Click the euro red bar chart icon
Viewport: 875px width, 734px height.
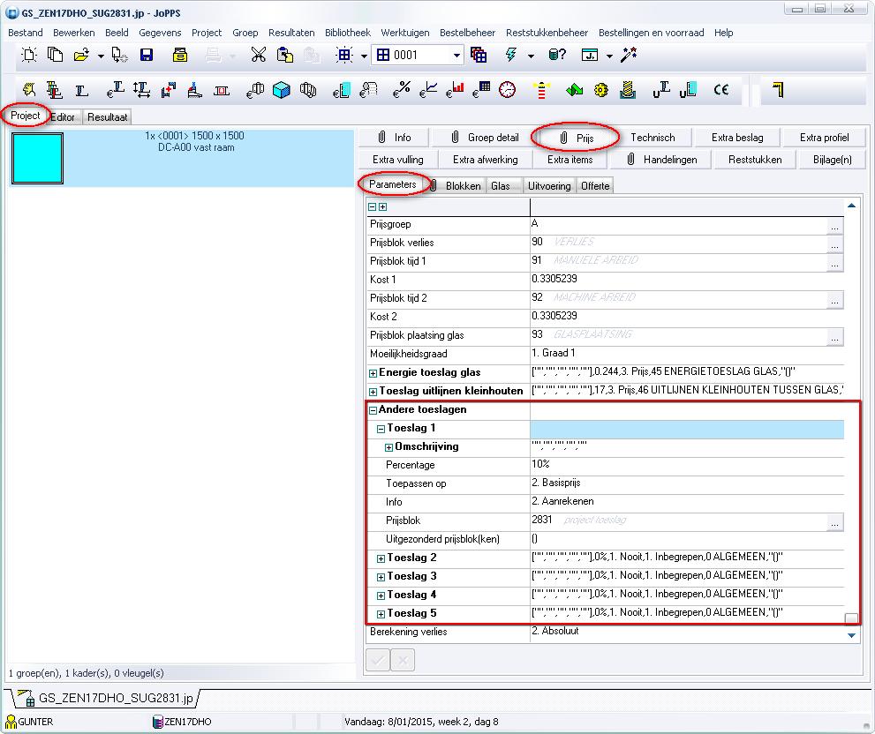(x=455, y=90)
